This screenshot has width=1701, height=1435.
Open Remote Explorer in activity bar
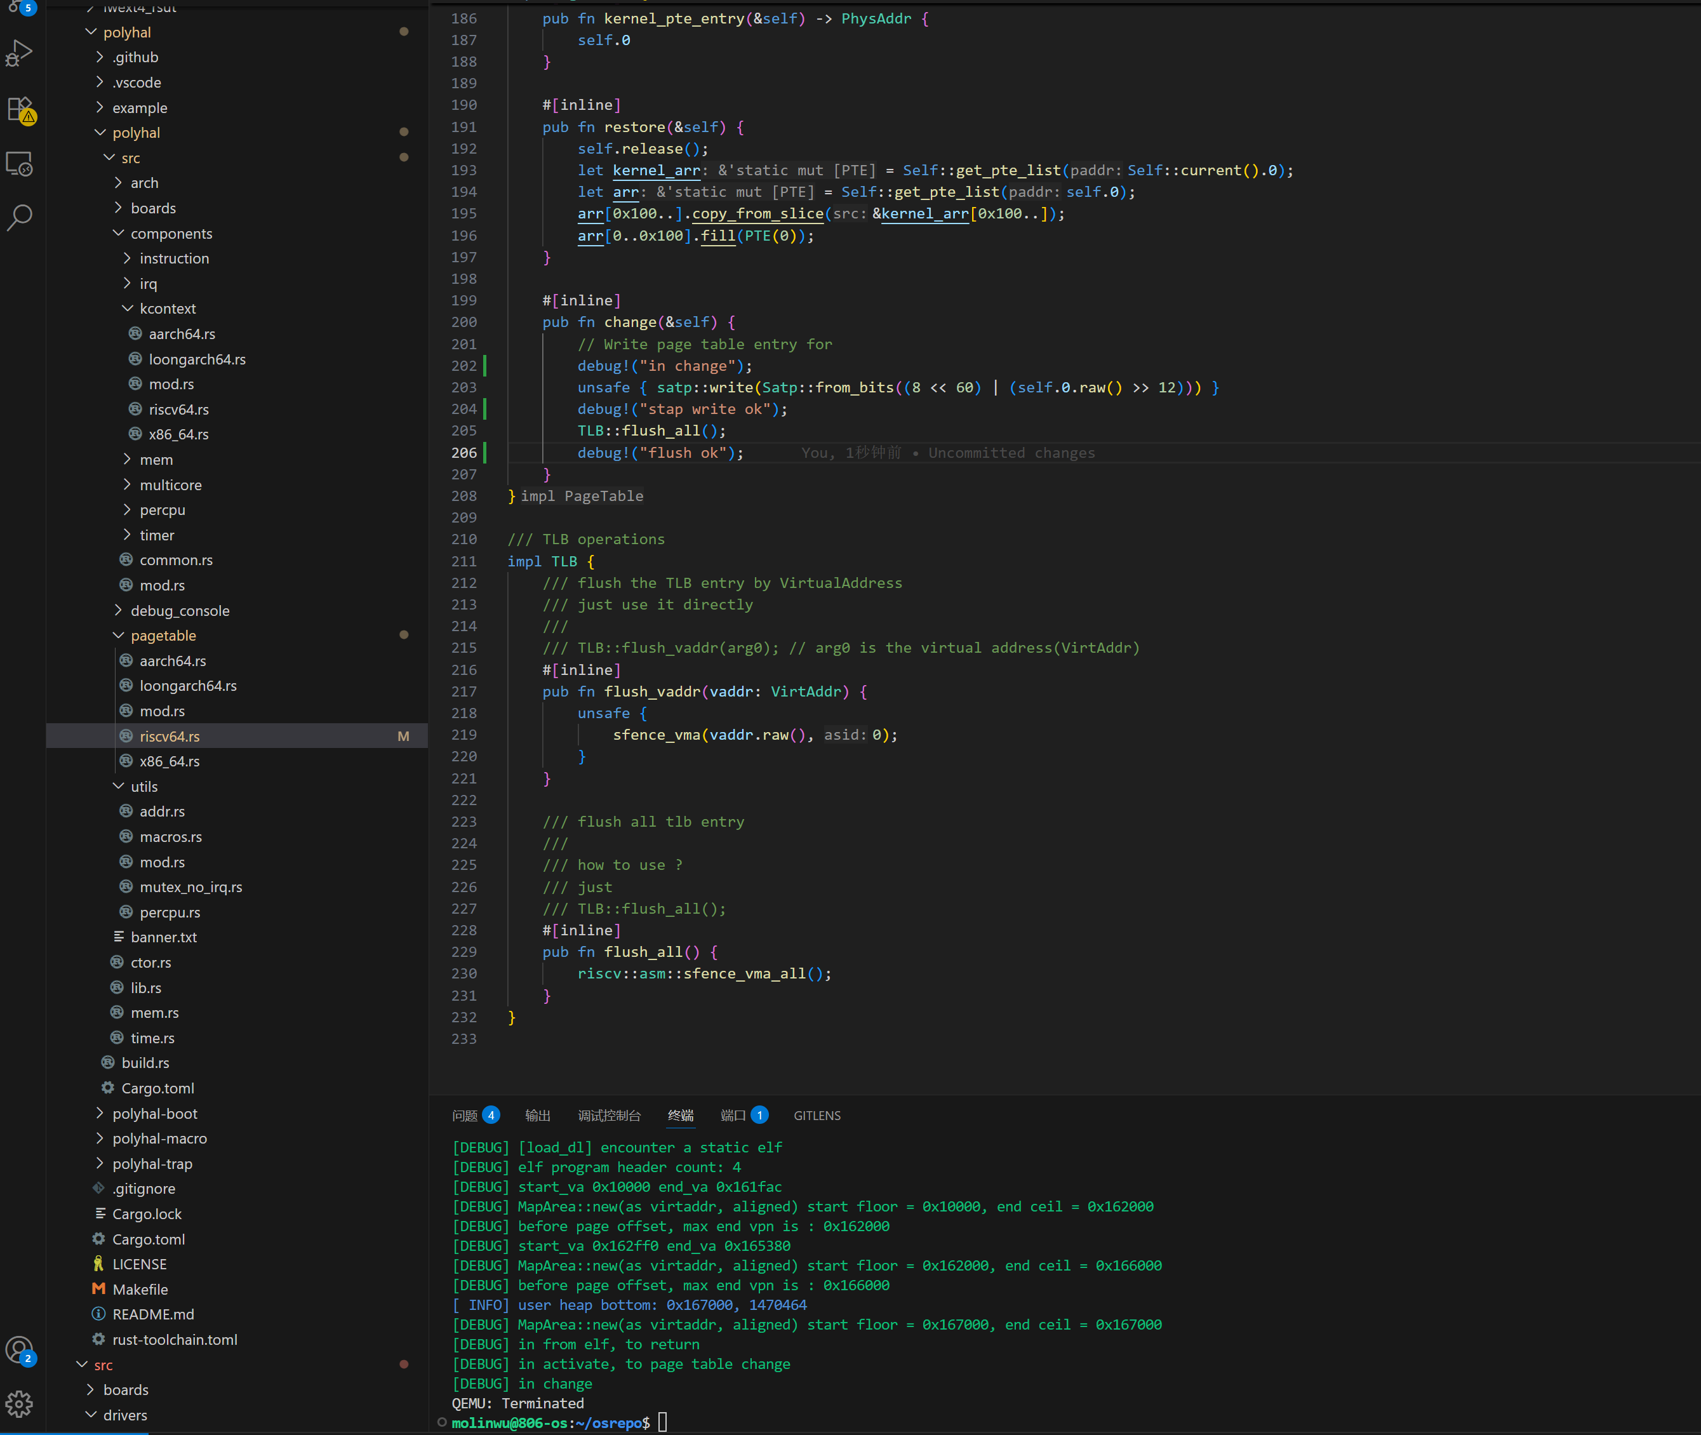20,164
